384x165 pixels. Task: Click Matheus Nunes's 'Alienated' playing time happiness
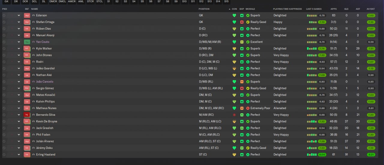280,108
